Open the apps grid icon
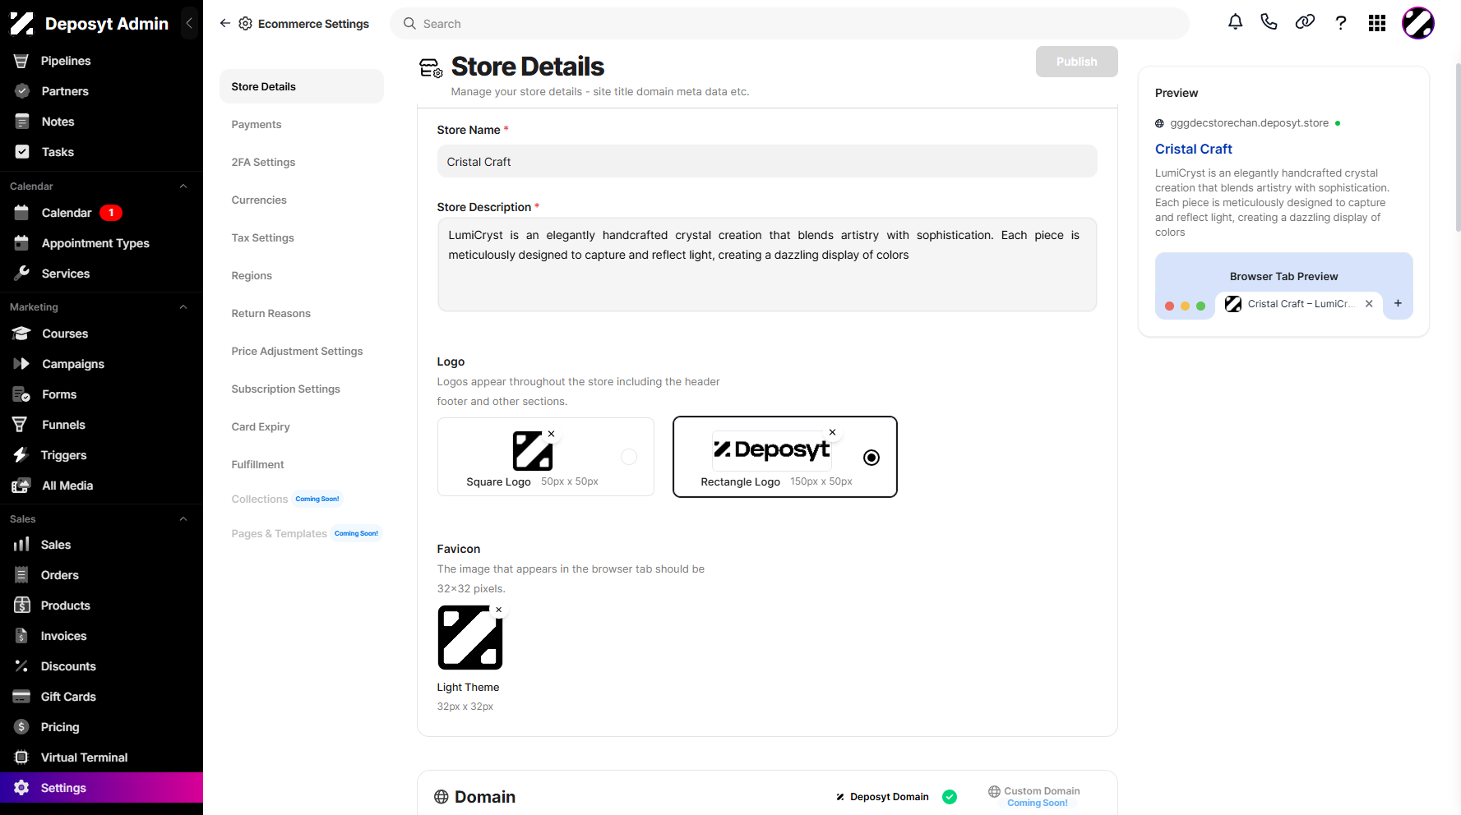Image resolution: width=1461 pixels, height=815 pixels. (1377, 23)
